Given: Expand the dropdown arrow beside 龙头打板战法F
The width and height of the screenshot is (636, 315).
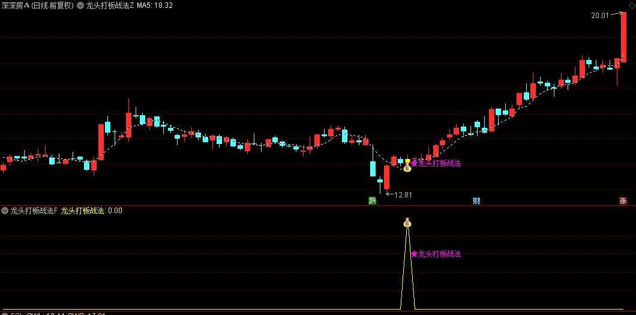Looking at the screenshot, I should pyautogui.click(x=5, y=211).
